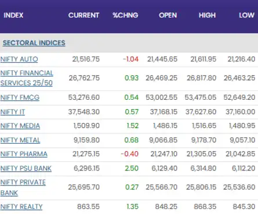258x214 pixels.
Task: Open the NIFTY AUTO index link
Action: pos(19,59)
